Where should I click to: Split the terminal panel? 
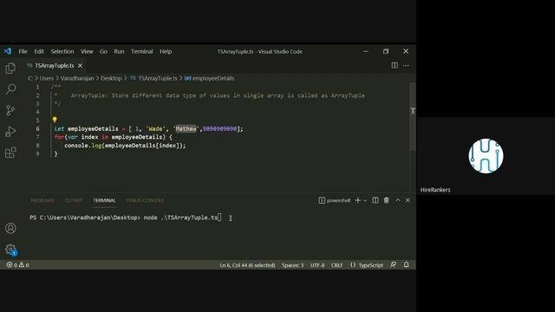[x=375, y=200]
